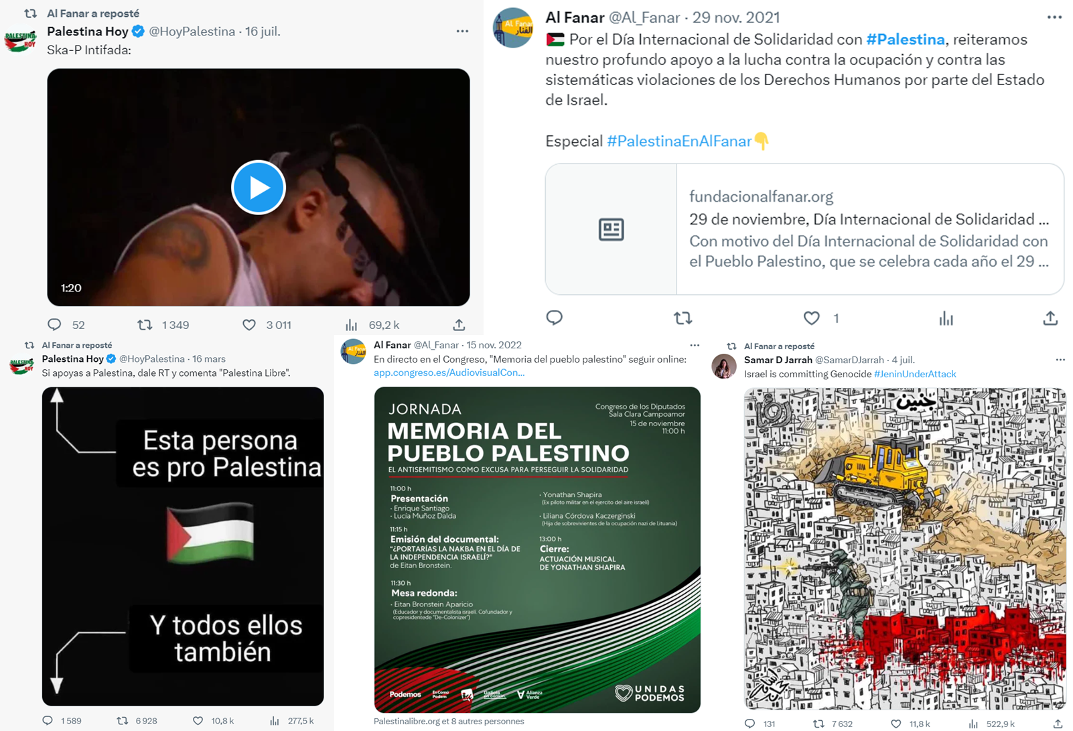This screenshot has width=1073, height=731.
Task: Open more options on 29 nov. 2021 tweet
Action: 1054,17
